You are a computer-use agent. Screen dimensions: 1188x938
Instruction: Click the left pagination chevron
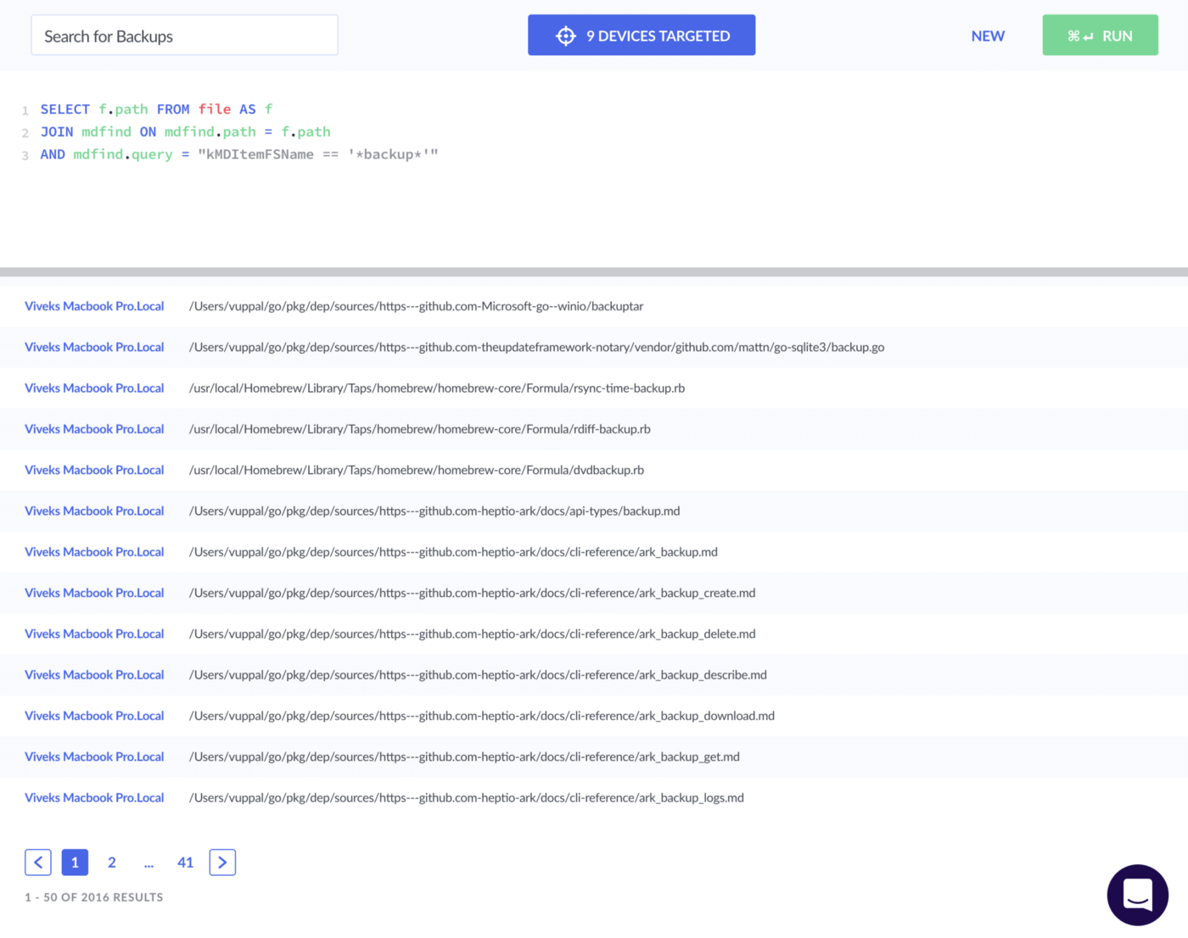(37, 862)
